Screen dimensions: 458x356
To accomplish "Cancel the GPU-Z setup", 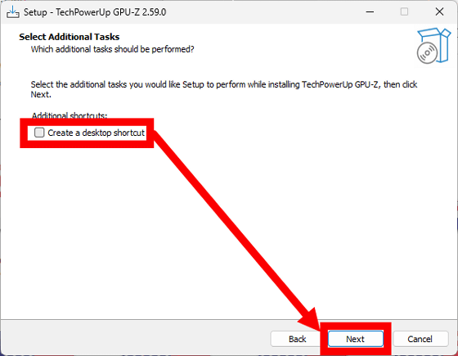I will pos(420,339).
